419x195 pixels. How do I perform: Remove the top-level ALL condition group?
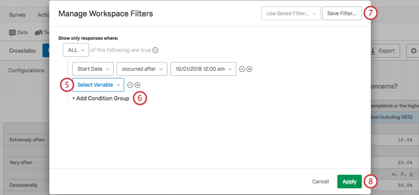point(155,50)
